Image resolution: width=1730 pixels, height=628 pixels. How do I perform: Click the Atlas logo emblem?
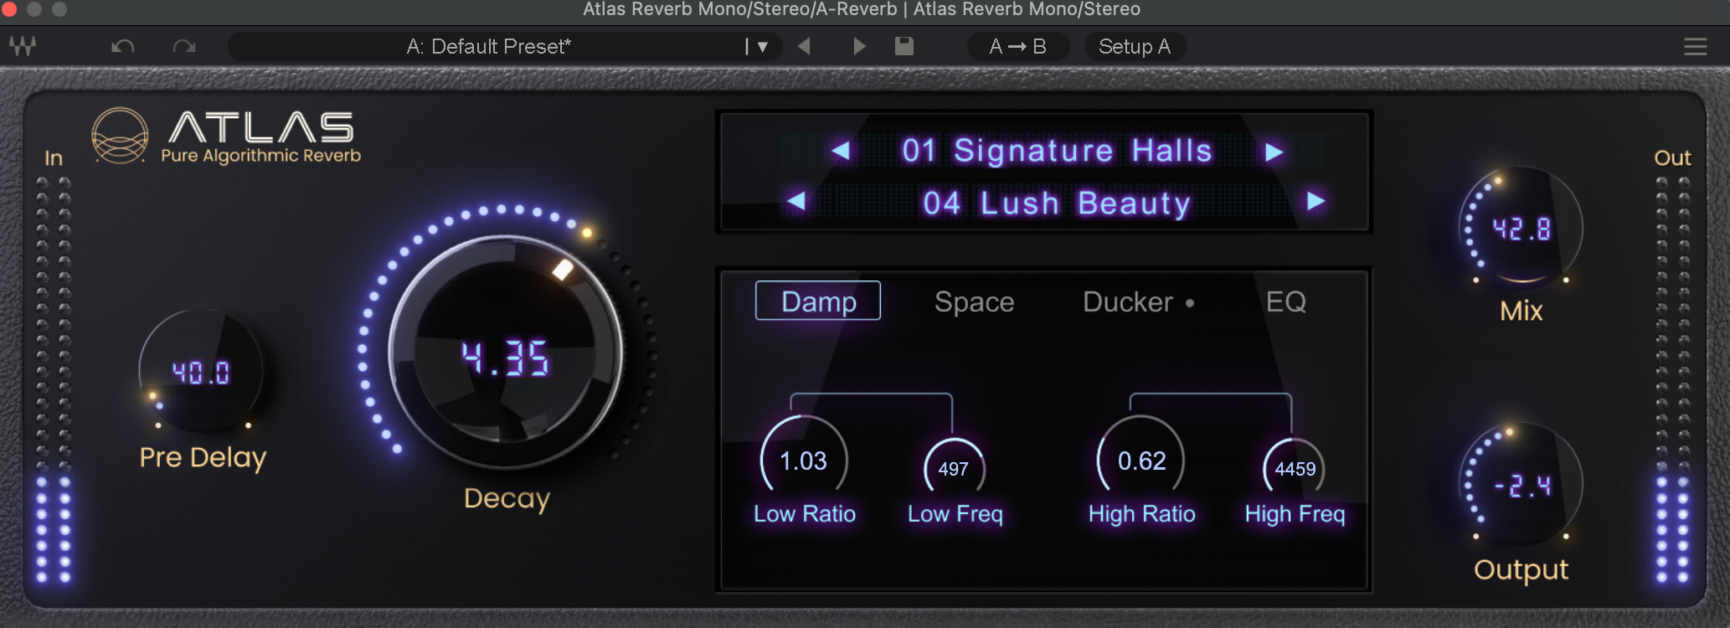tap(120, 135)
